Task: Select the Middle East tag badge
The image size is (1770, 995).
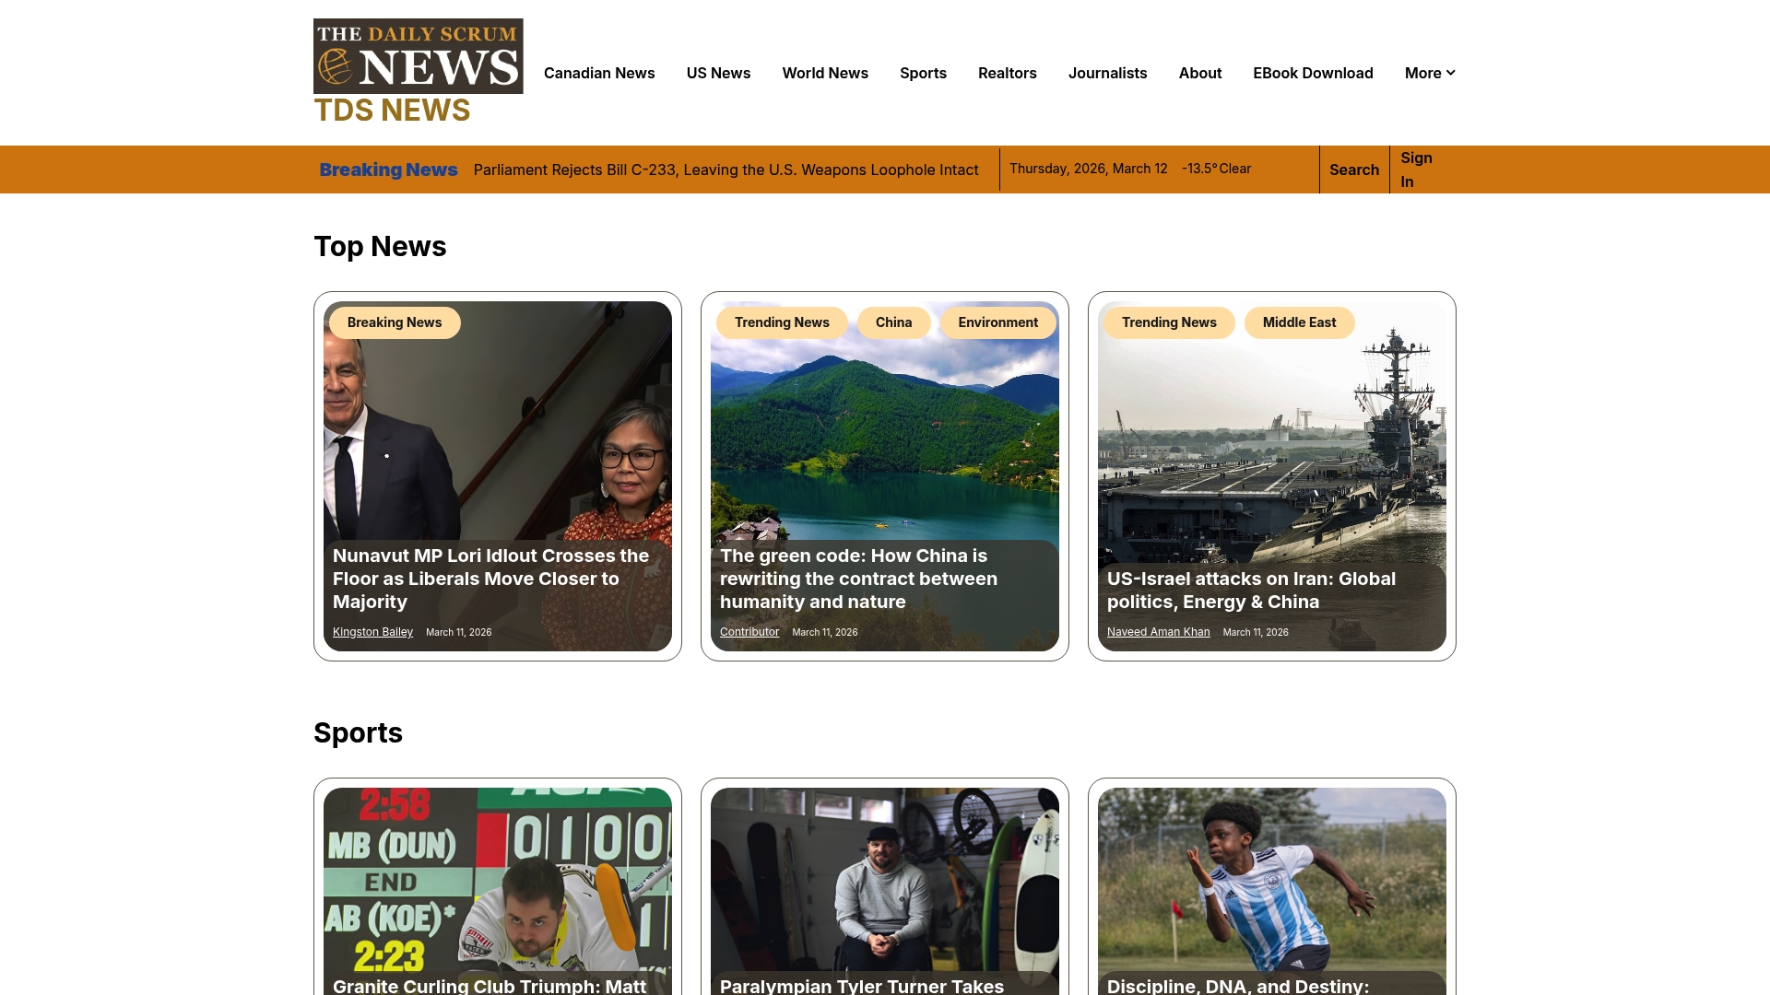Action: click(x=1299, y=322)
